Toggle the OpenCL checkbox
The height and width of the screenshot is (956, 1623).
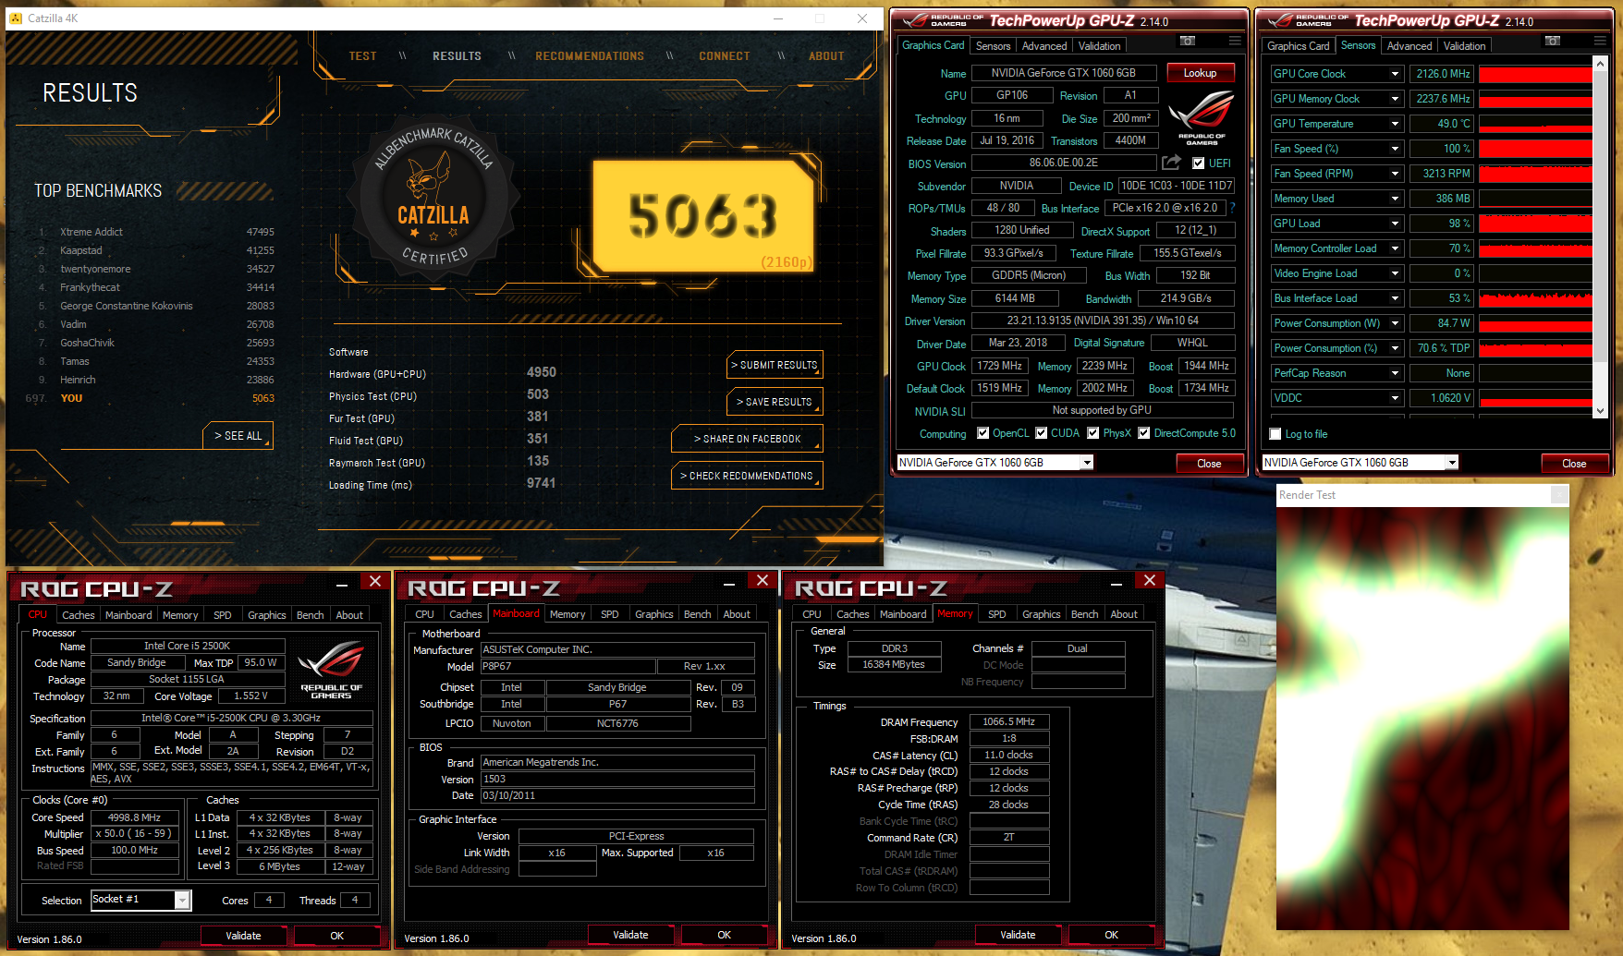983,433
